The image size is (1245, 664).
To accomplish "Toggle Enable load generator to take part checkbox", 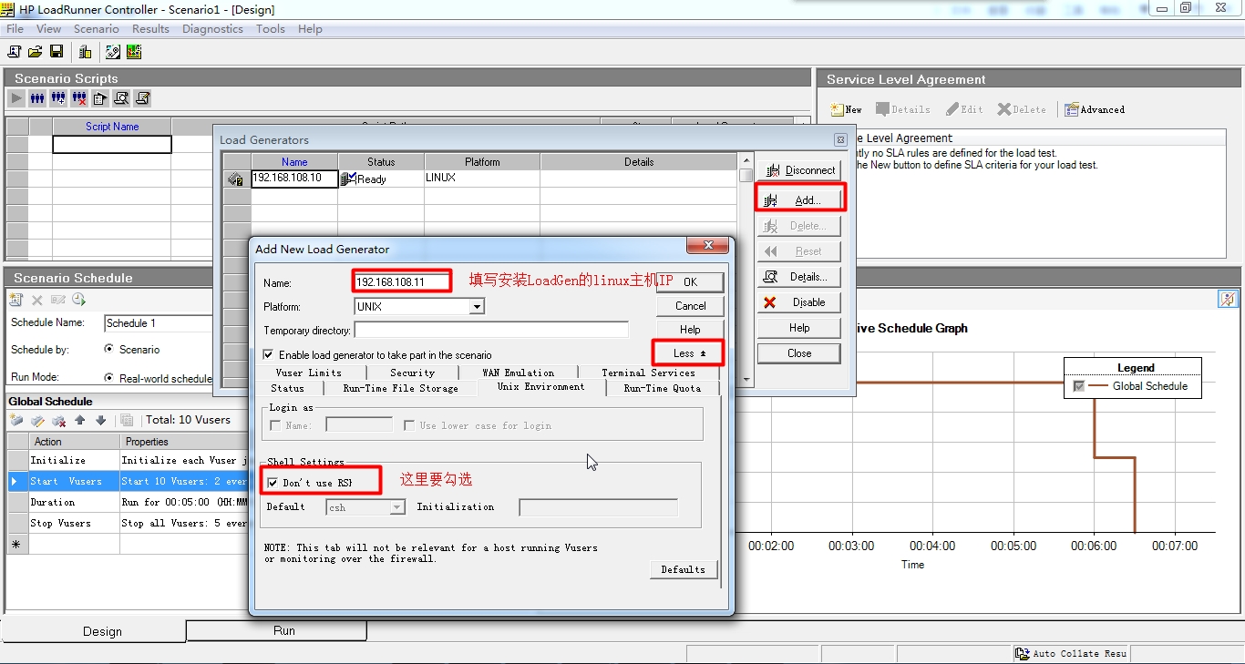I will pyautogui.click(x=268, y=355).
